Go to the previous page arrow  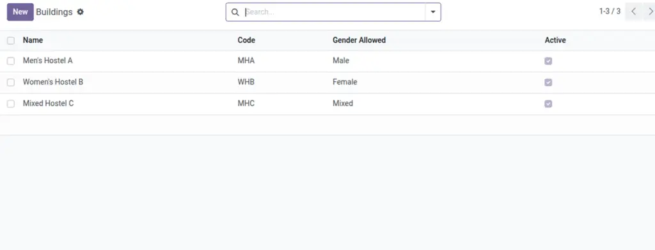click(634, 12)
